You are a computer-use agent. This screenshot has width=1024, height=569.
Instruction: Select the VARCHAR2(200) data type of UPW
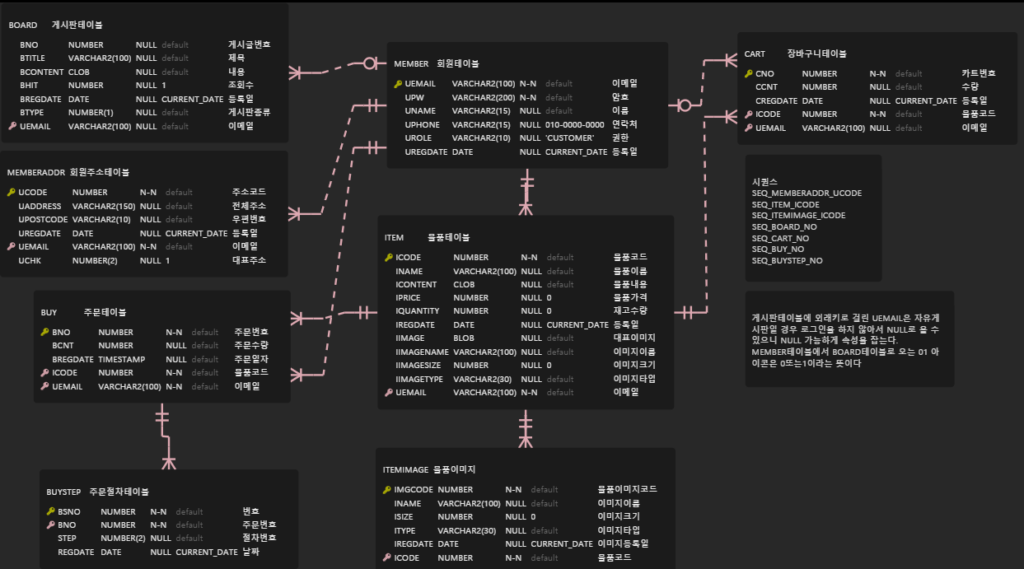(x=484, y=97)
